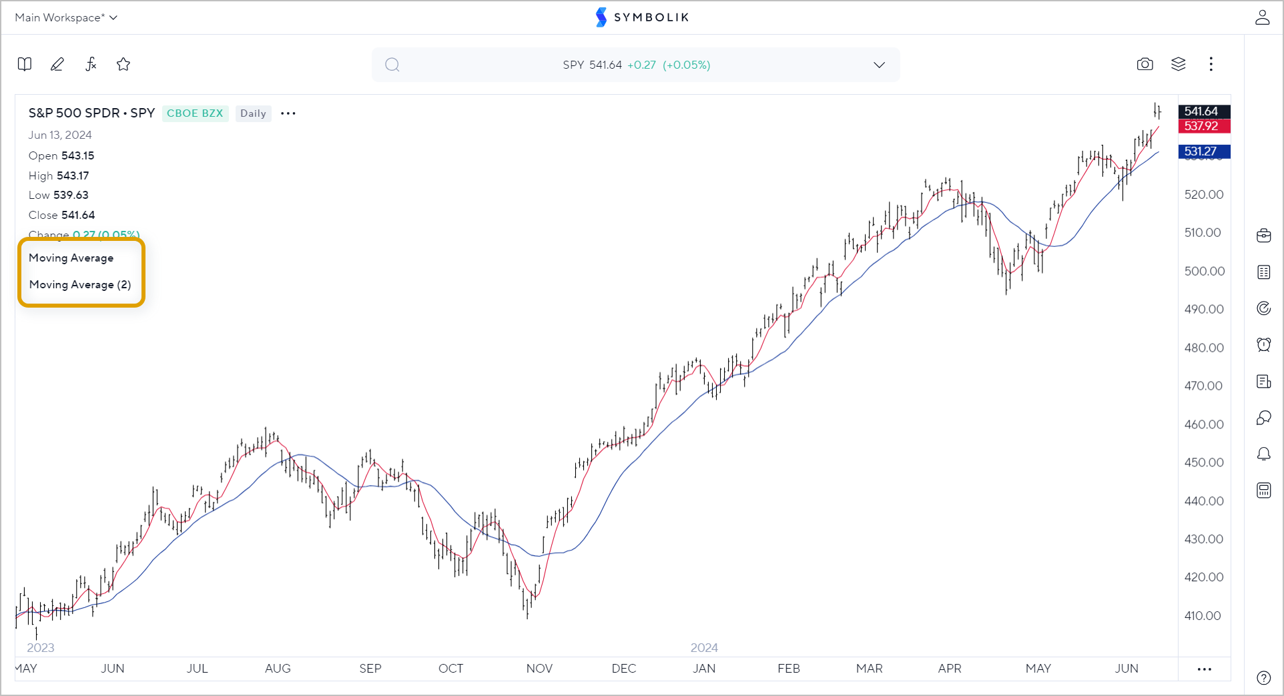Expand the SPY symbol search dropdown chevron
Screen dimensions: 1284x696
pos(880,65)
